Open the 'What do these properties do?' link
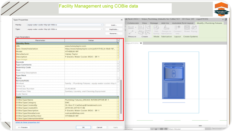This screenshot has width=232, height=131. pos(28,122)
